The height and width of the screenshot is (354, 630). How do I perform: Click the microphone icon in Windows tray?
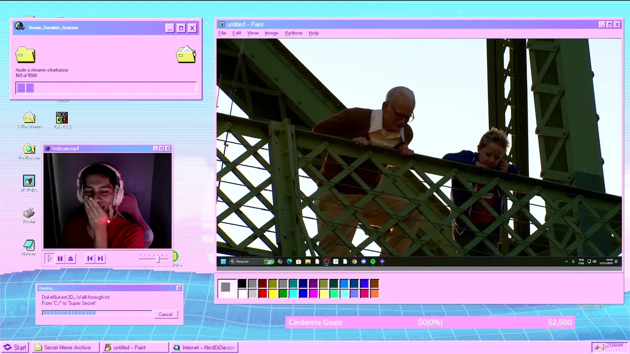coord(573,262)
